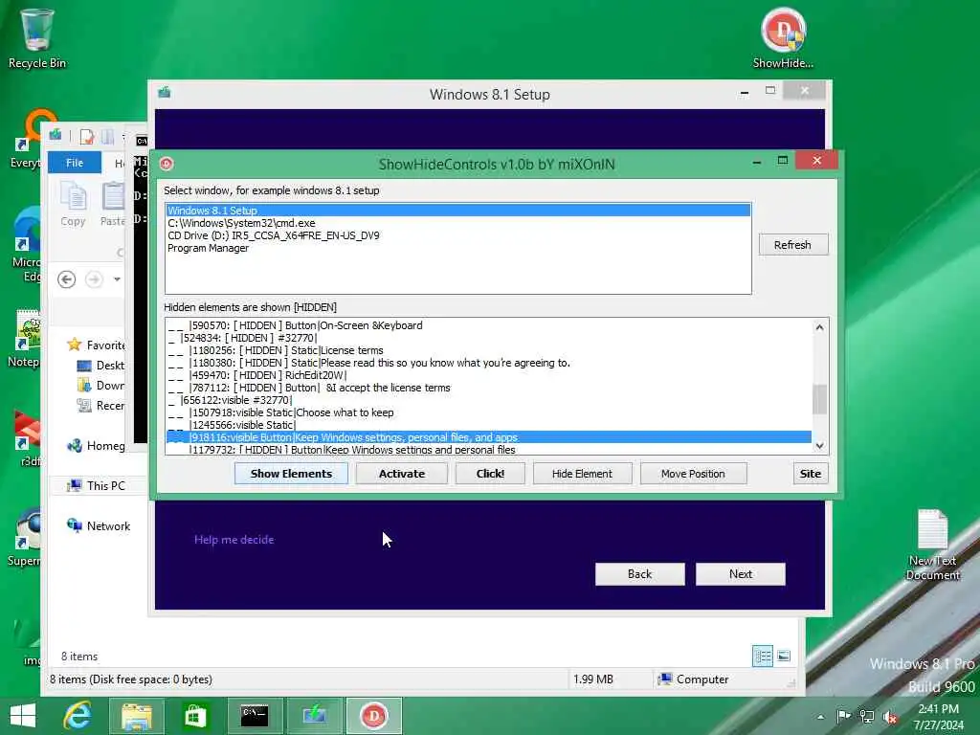The width and height of the screenshot is (980, 735).
Task: Open the File tab in Explorer
Action: click(x=75, y=163)
